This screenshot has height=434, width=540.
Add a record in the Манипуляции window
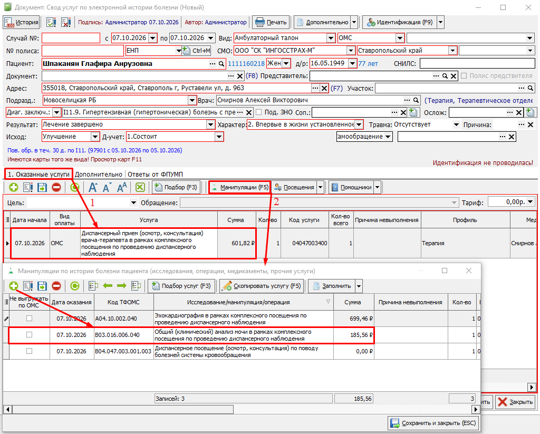click(14, 286)
